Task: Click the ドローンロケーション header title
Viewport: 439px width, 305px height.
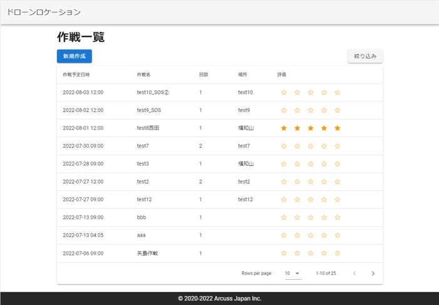Action: click(x=43, y=12)
